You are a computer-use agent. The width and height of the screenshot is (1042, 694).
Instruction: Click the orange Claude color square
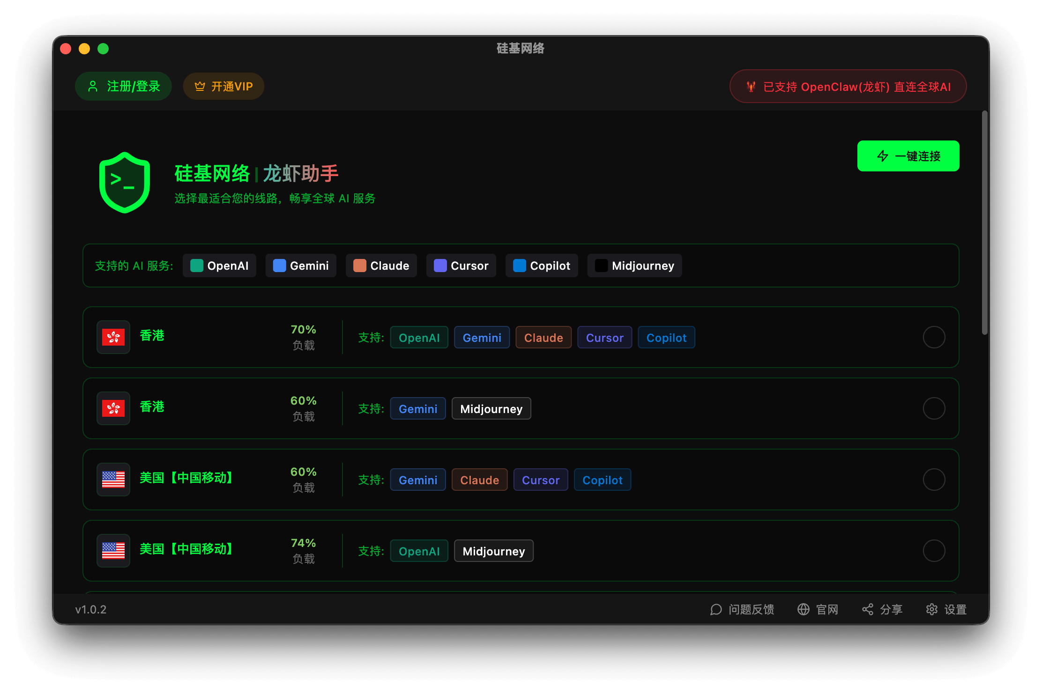360,266
